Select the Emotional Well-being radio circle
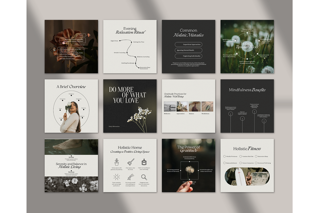 click(x=256, y=163)
